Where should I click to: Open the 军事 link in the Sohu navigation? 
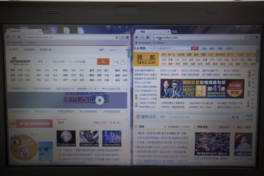pyautogui.click(x=170, y=59)
